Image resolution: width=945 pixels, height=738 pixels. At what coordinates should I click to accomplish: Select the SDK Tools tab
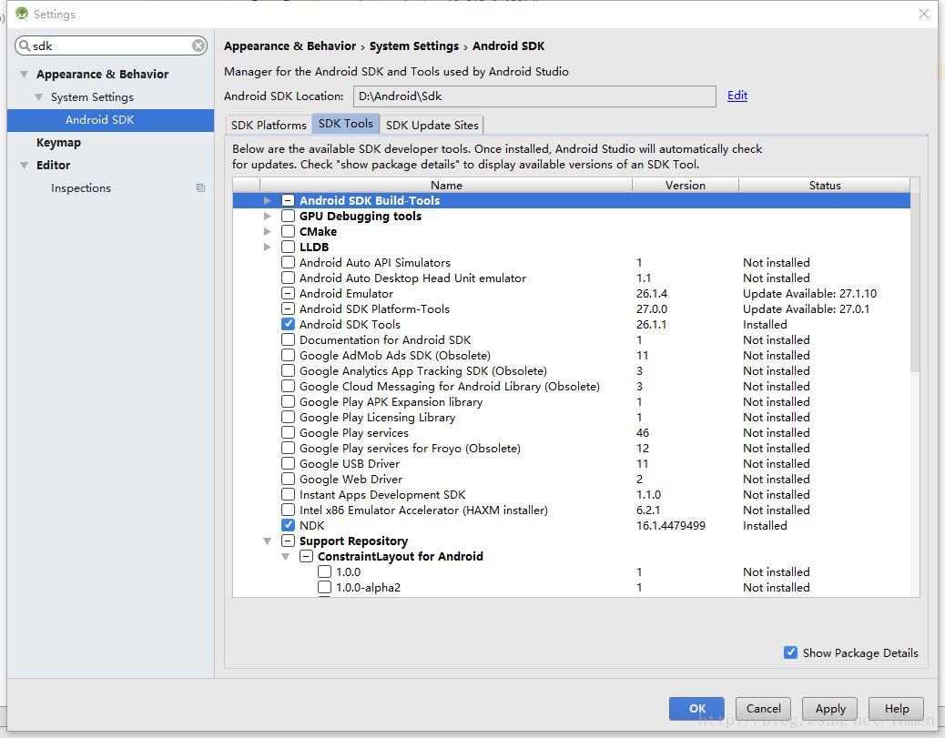pyautogui.click(x=345, y=124)
